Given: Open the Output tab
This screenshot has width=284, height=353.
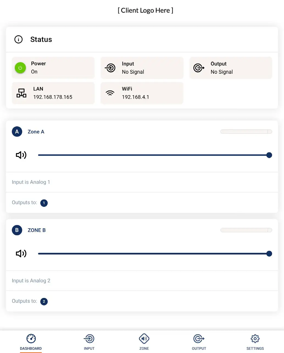Looking at the screenshot, I should (x=199, y=342).
